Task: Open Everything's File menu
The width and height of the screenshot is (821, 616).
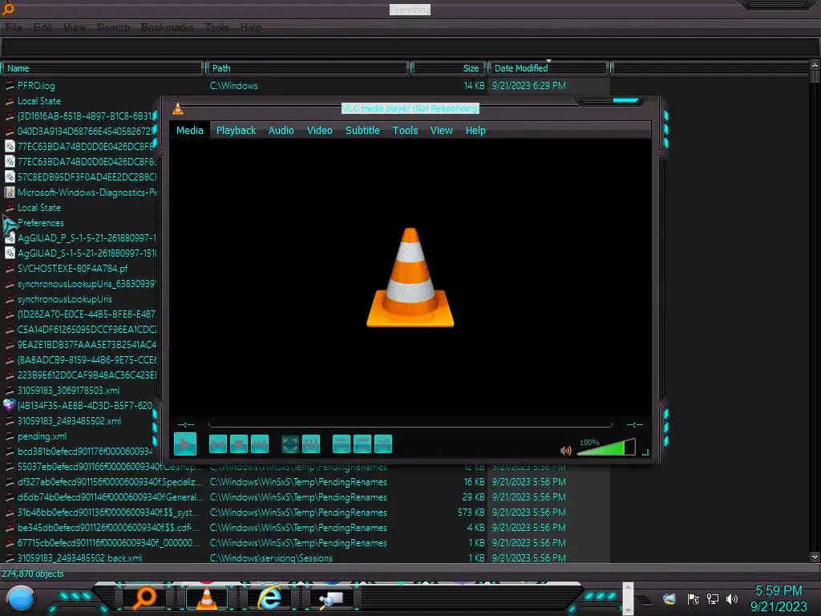Action: click(x=14, y=27)
